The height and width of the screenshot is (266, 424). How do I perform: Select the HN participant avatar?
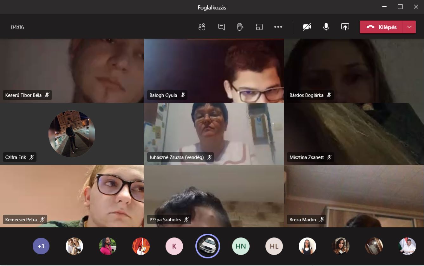[x=241, y=246]
